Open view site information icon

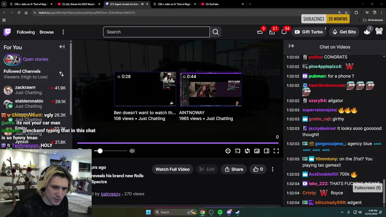(x=35, y=13)
